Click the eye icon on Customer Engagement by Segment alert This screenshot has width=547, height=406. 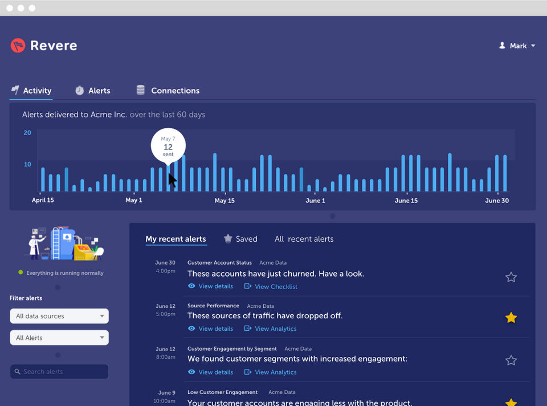[x=191, y=372]
